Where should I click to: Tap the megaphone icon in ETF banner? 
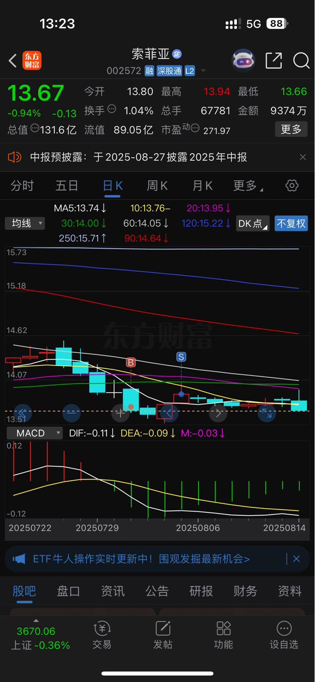(x=19, y=559)
